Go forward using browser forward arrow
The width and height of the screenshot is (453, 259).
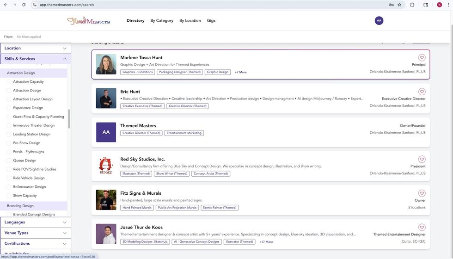(x=14, y=5)
